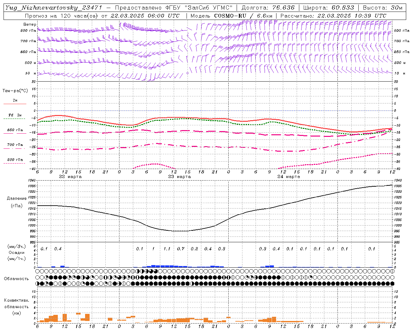Click the 1.1 precipitation value
The height and width of the screenshot is (329, 411).
click(167, 249)
